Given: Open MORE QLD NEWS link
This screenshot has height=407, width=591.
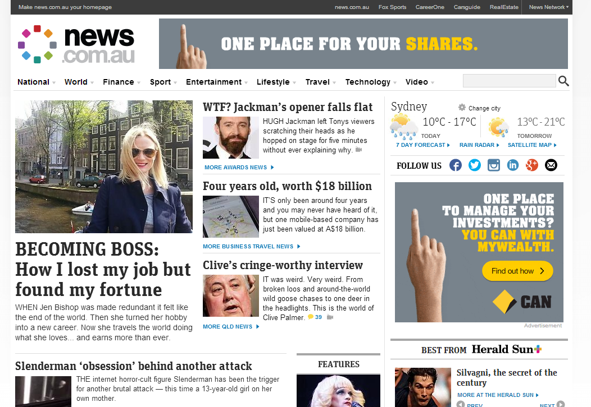Looking at the screenshot, I should [x=231, y=326].
